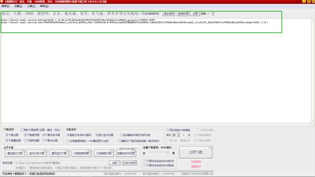This screenshot has width=315, height=177.
Task: Open the 帮助 menu
Action: [44, 6]
